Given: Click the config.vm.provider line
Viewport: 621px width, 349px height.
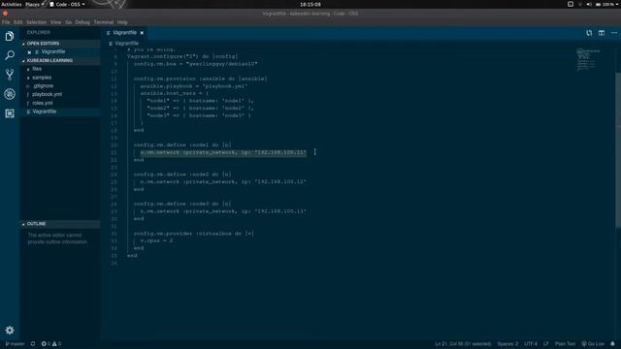Looking at the screenshot, I should (193, 234).
